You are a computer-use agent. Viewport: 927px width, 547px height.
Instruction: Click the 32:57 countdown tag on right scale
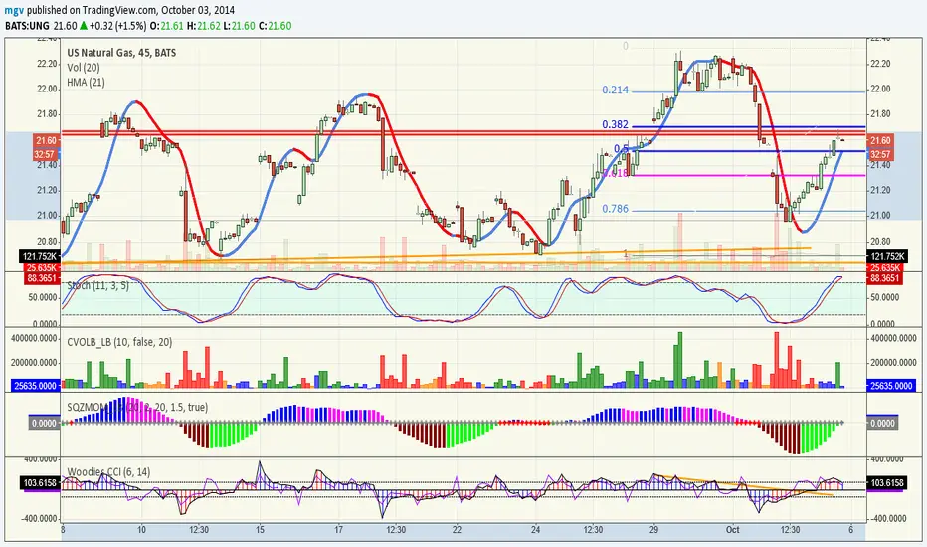[x=880, y=154]
